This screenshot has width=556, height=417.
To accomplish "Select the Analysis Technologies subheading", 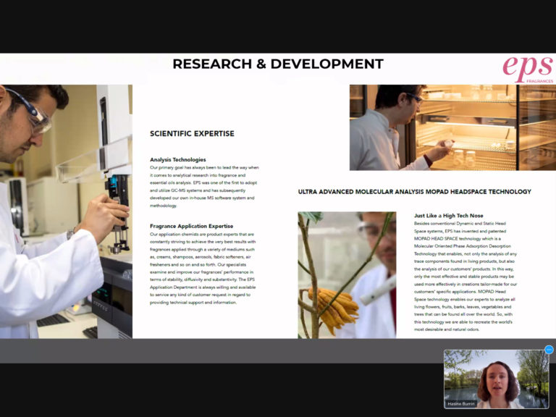I will click(177, 159).
